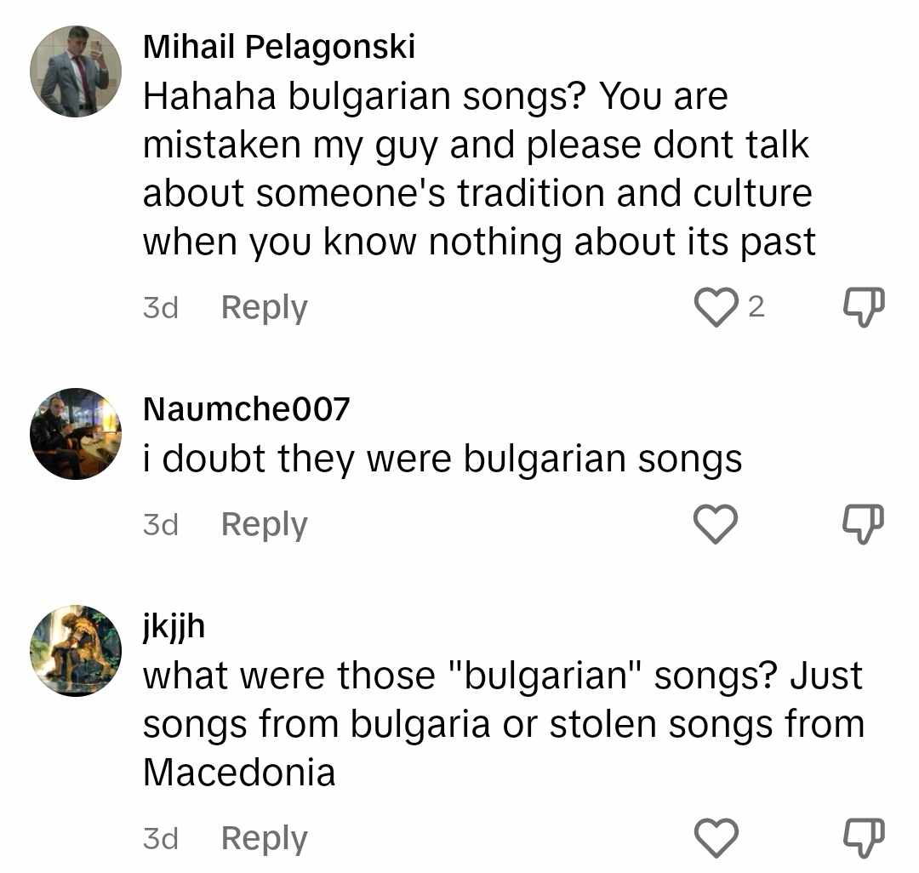Reply to Mihail Pelagonski's comment
The image size is (919, 873).
point(264,307)
